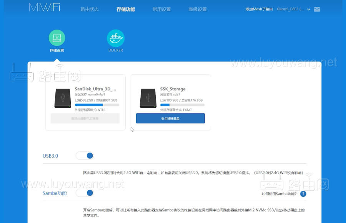346x223 pixels.
Task: Open the 常用设置 menu
Action: point(161,9)
